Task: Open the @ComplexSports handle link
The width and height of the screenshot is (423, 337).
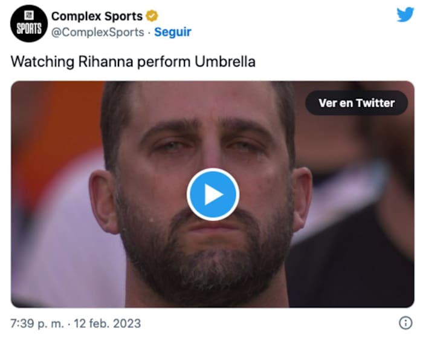Action: 97,31
